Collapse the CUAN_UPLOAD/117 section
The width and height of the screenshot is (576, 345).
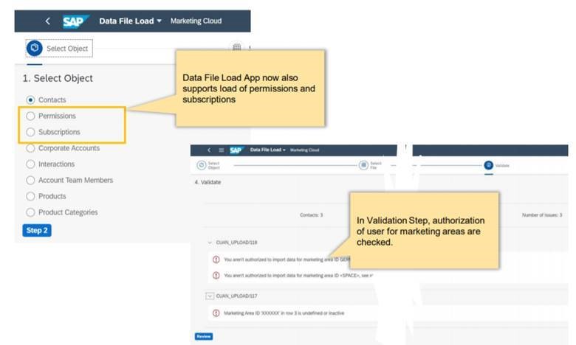pos(210,296)
